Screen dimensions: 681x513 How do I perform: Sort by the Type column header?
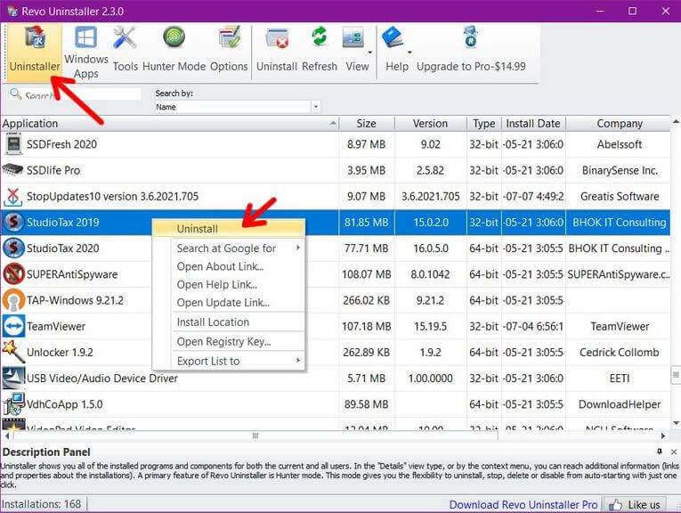484,124
